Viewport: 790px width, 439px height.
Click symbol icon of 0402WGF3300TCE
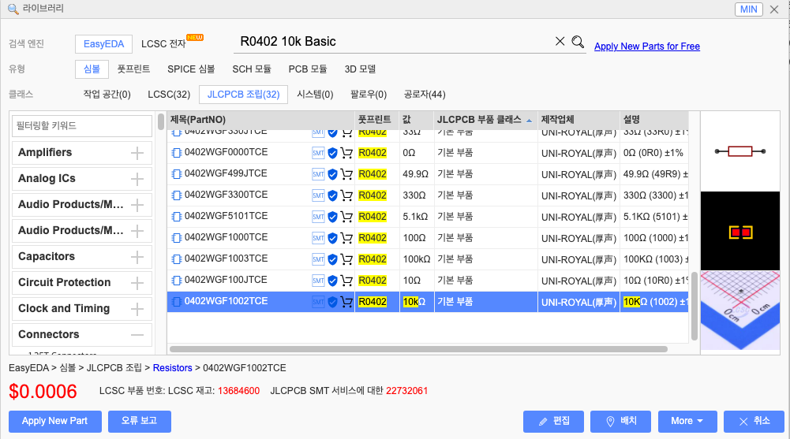pos(176,195)
